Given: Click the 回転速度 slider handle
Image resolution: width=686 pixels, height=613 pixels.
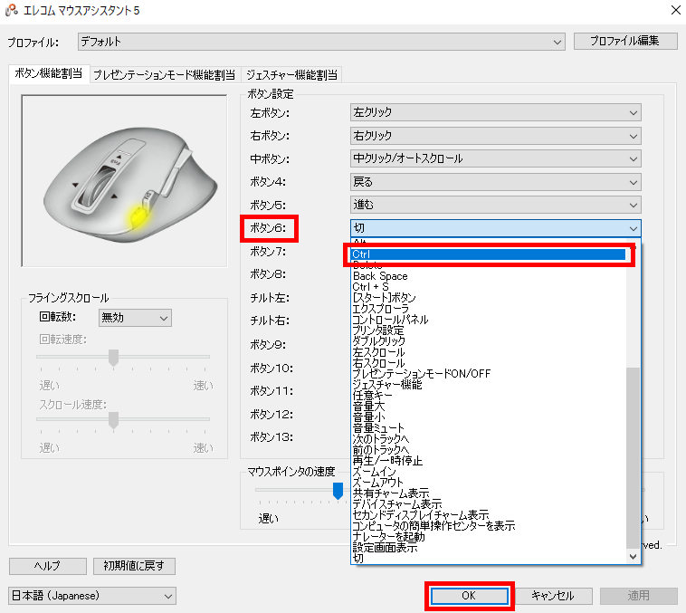Looking at the screenshot, I should click(113, 358).
